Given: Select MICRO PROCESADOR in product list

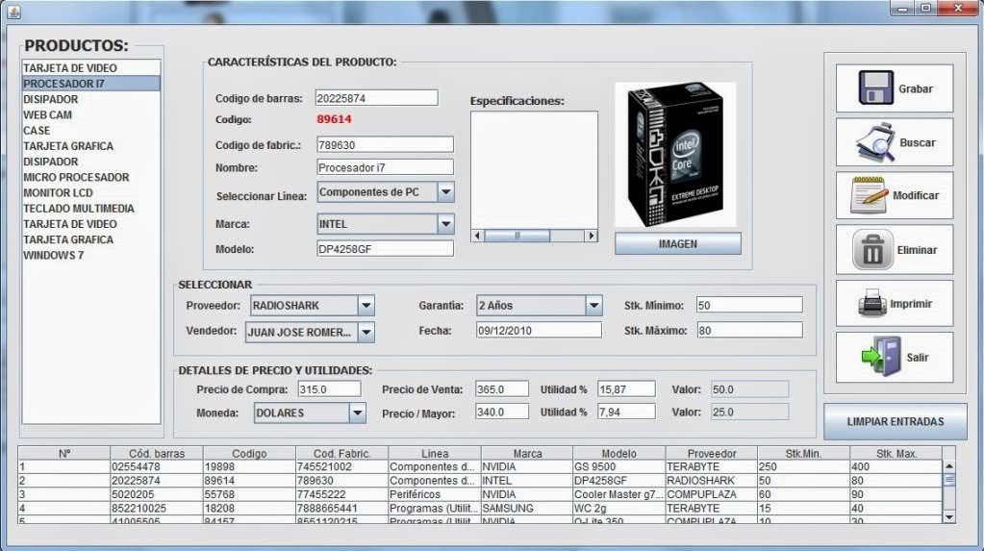Looking at the screenshot, I should tap(91, 177).
